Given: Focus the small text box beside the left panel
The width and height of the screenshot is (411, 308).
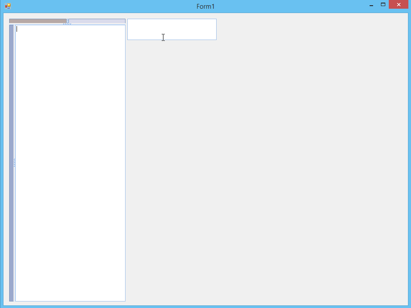Looking at the screenshot, I should 172,29.
